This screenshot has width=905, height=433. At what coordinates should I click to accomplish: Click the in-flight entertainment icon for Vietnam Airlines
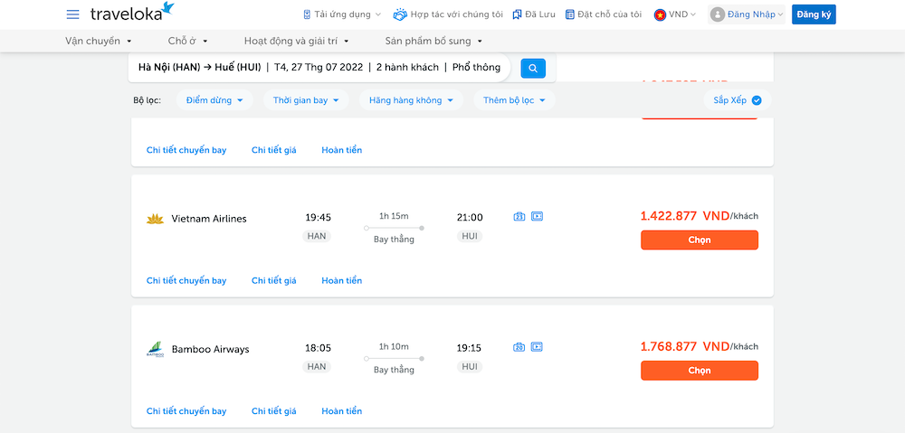537,217
